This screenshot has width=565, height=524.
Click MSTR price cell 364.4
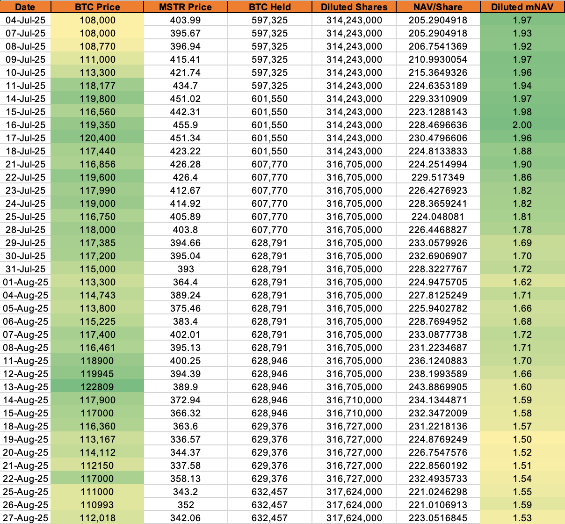[x=185, y=282]
